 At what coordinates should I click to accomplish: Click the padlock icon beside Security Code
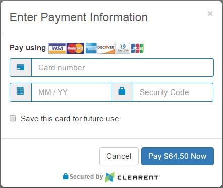click(x=122, y=91)
